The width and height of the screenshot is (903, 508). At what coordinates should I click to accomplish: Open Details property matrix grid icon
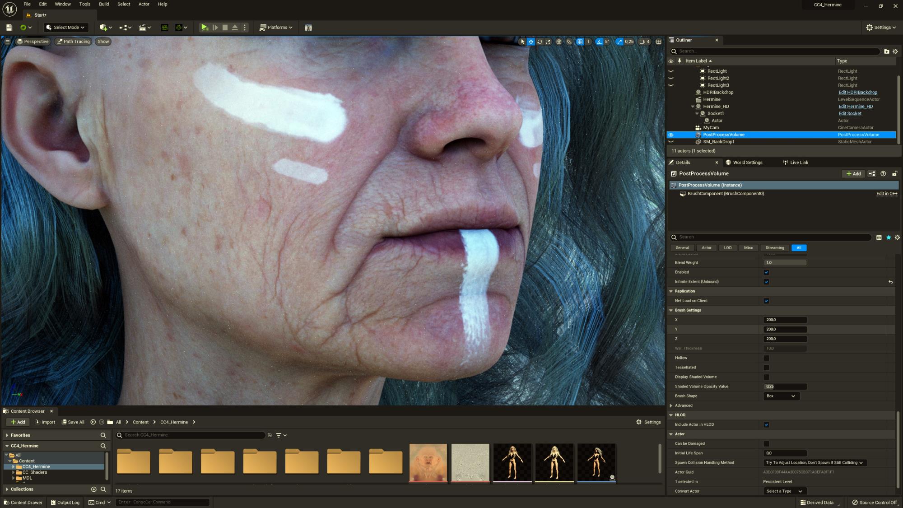879,238
